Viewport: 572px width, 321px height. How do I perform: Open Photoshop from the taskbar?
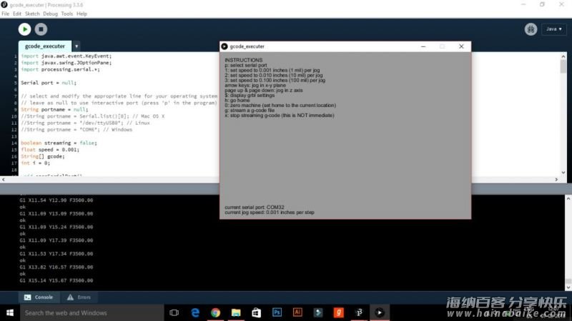277,312
